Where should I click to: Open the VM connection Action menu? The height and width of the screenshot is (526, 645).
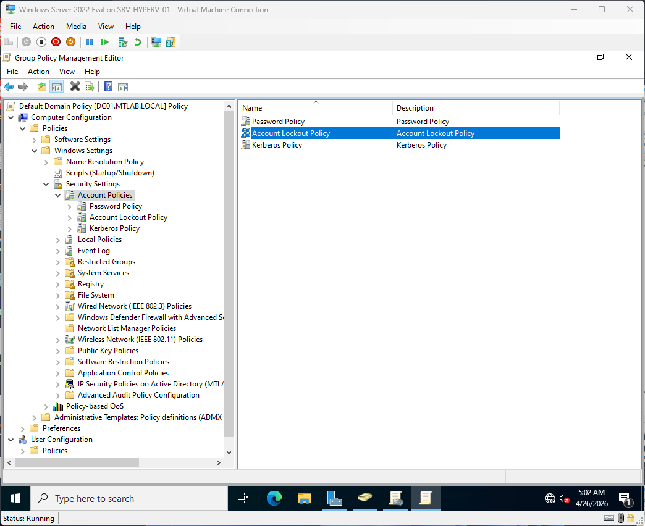pyautogui.click(x=43, y=27)
